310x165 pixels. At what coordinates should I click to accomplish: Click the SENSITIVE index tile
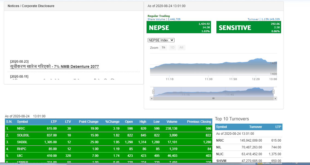(x=249, y=27)
